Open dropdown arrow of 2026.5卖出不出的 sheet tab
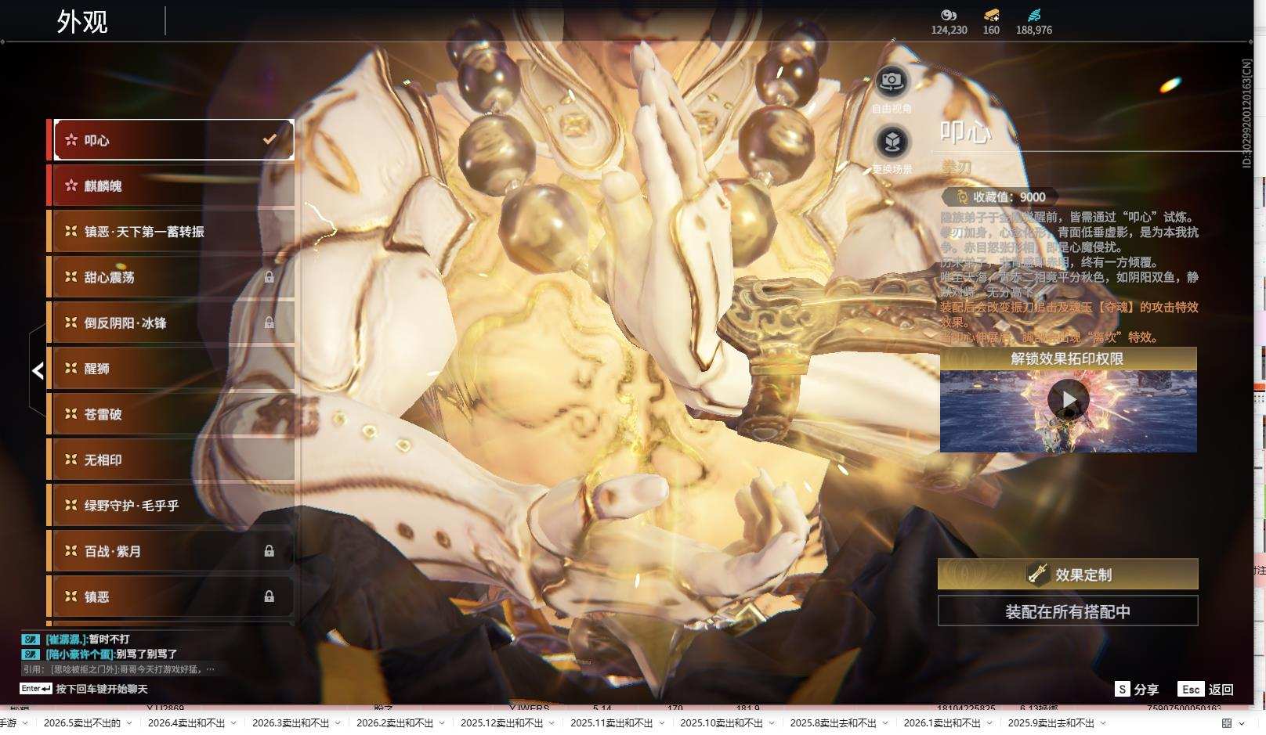This screenshot has height=735, width=1266. [x=129, y=723]
